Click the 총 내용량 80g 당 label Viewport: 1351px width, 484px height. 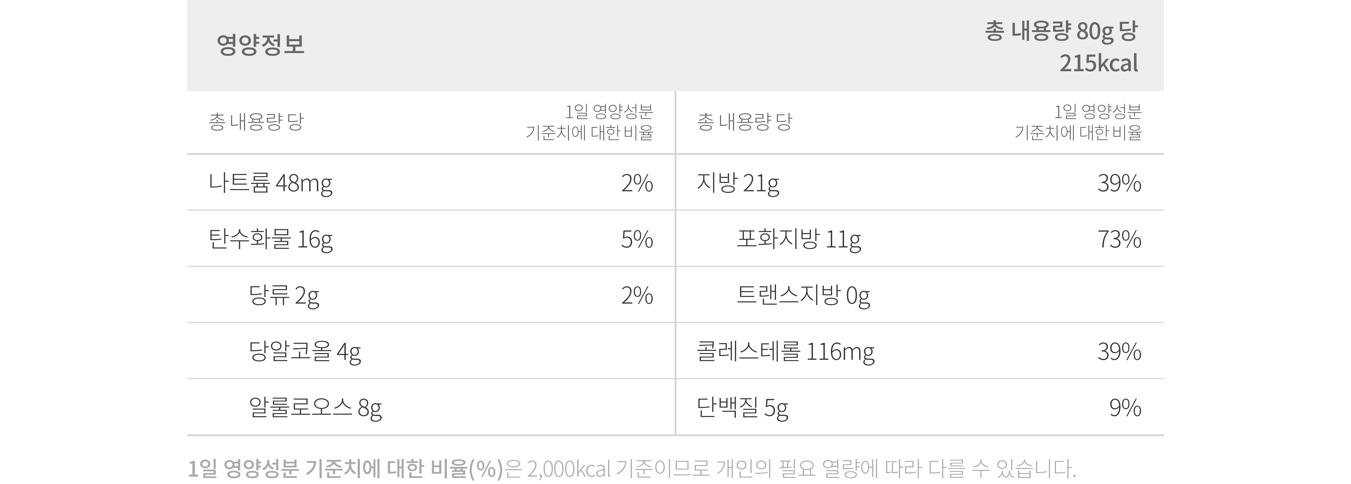click(x=1060, y=31)
